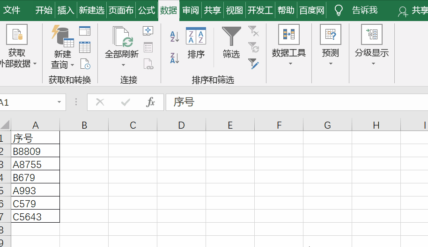Click the Recent Sources icon
Viewport: 428px width, 247px height.
point(85,64)
